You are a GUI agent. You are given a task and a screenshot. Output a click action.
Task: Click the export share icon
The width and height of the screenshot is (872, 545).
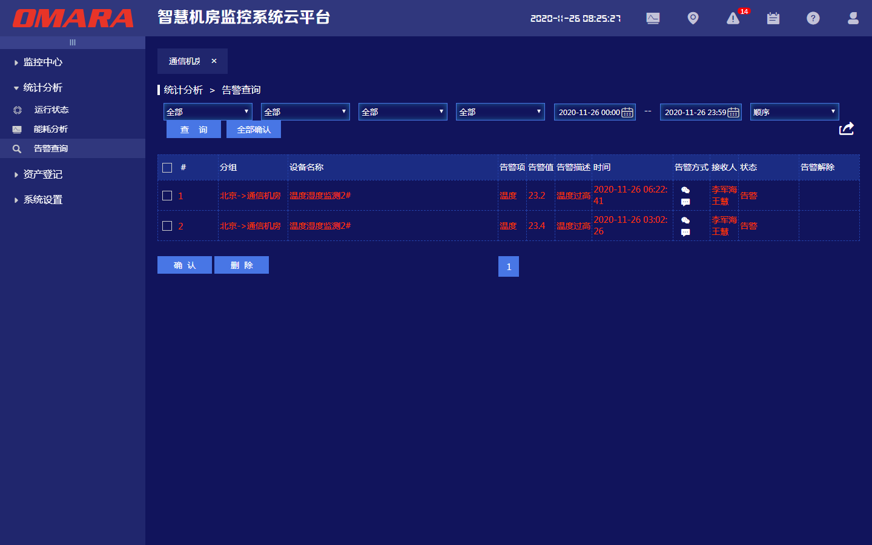point(846,129)
